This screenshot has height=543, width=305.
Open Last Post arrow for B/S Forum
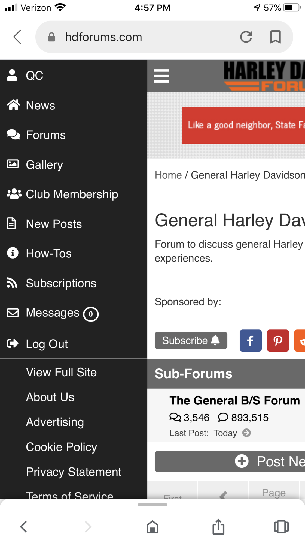[246, 433]
